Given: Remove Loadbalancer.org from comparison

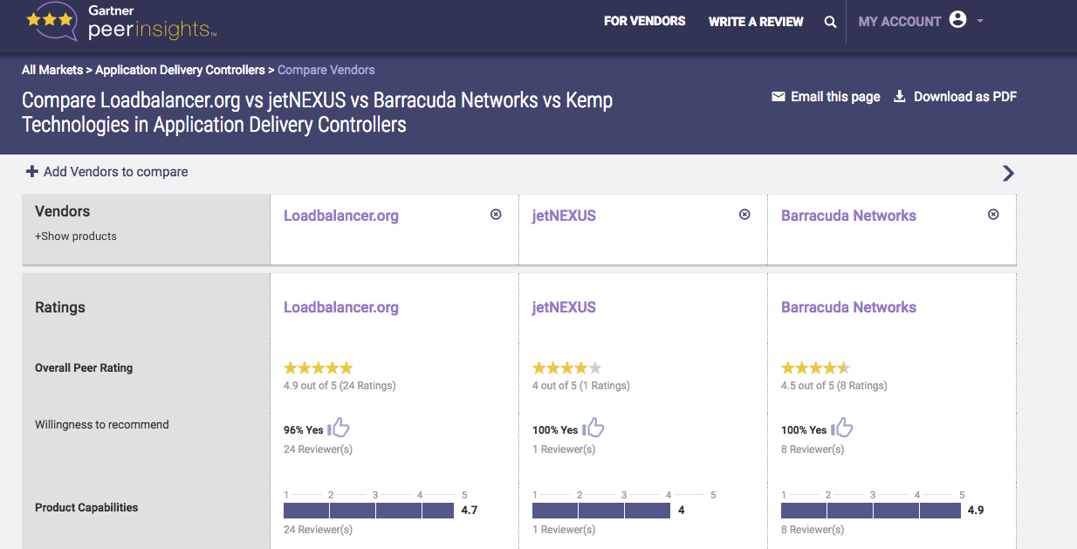Looking at the screenshot, I should click(x=496, y=214).
